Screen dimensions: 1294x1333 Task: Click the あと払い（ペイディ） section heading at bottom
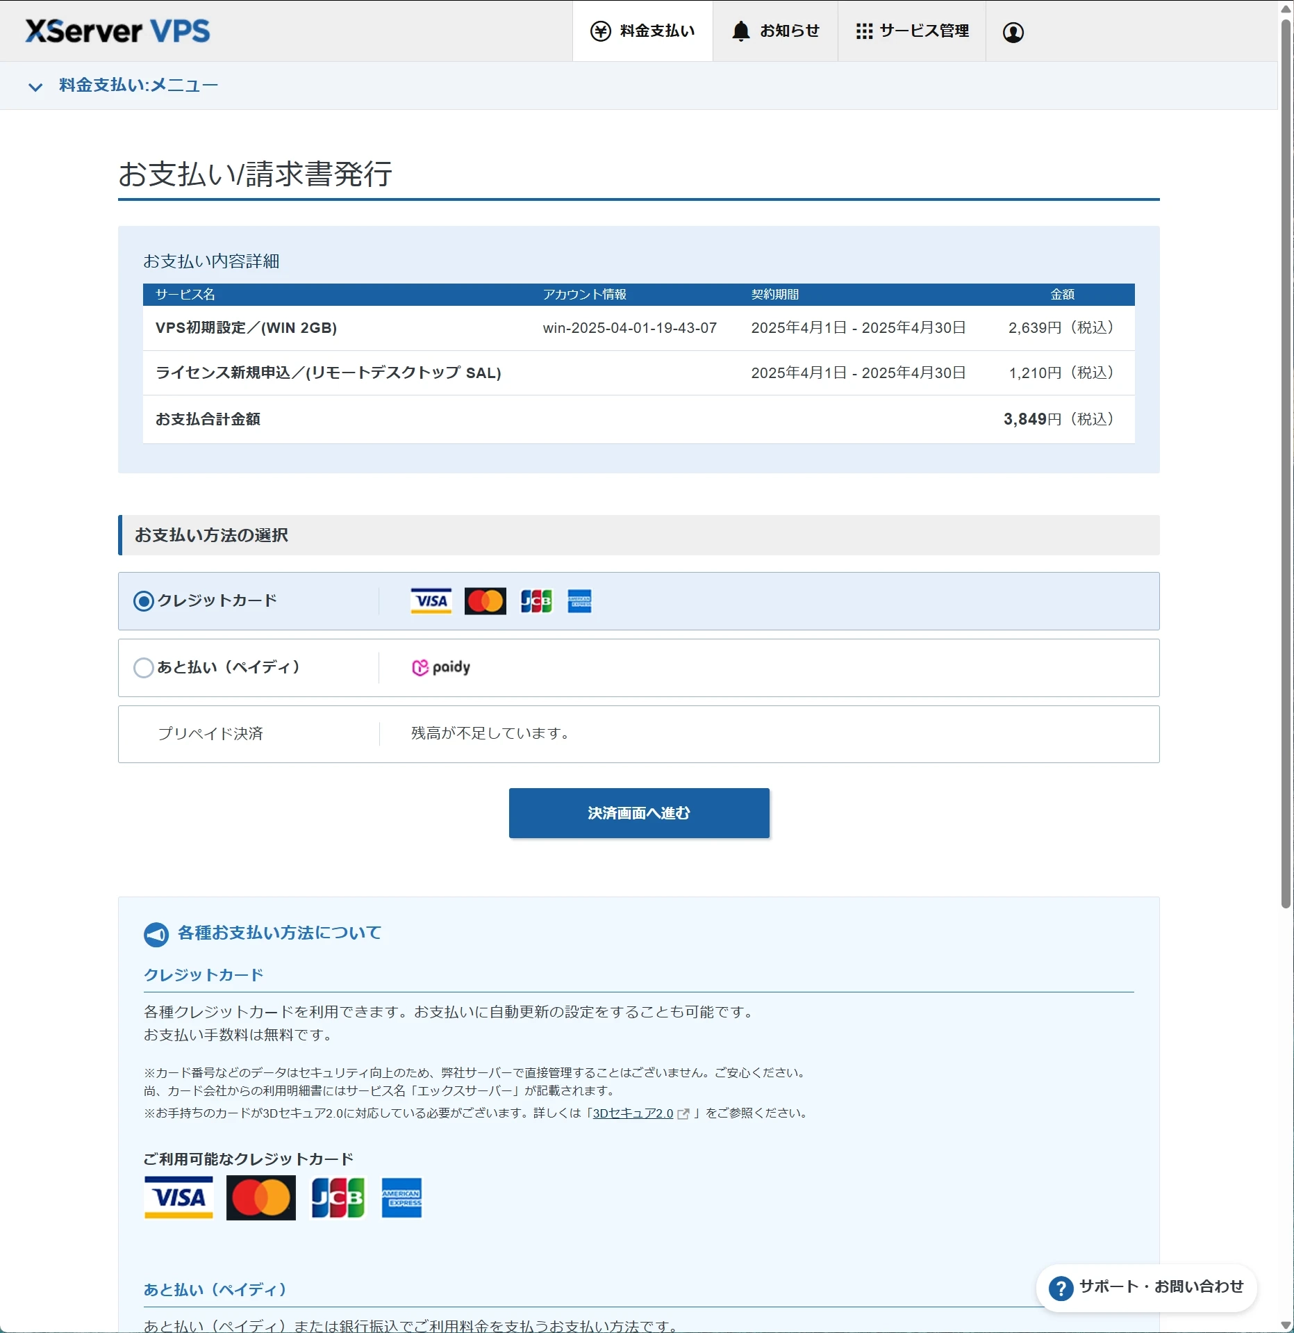click(215, 1290)
